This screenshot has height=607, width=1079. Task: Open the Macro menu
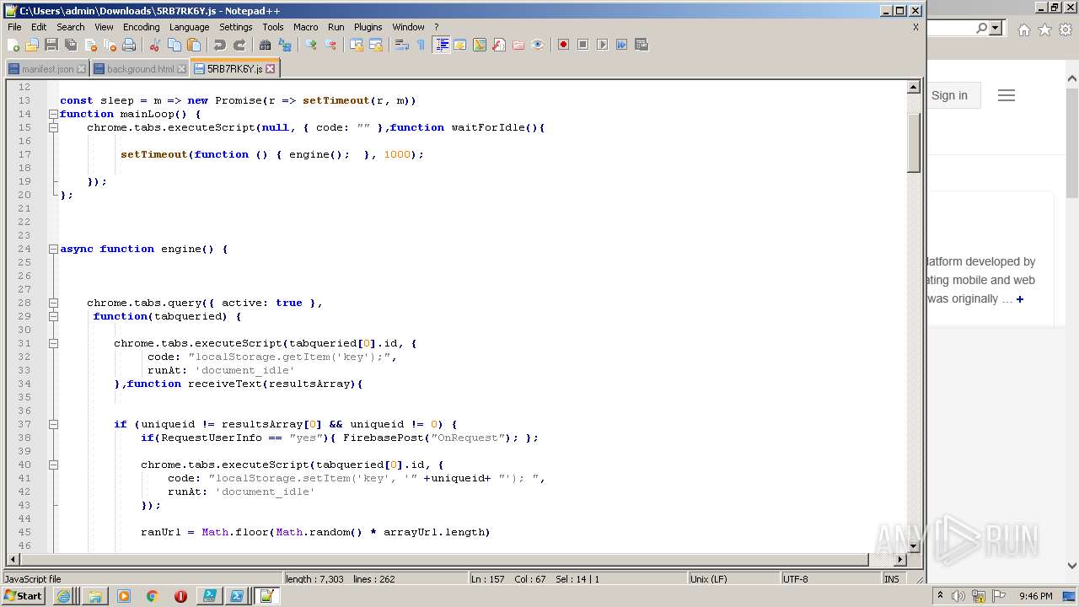[305, 27]
